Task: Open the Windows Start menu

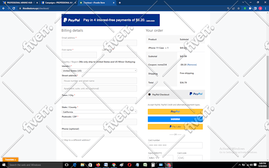Action: coord(4,165)
